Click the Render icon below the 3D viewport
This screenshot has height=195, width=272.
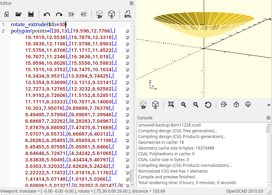click(155, 105)
